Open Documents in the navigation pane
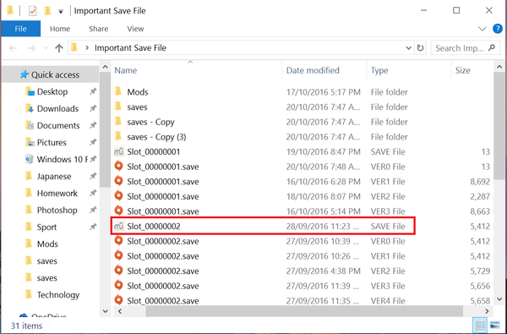This screenshot has height=334, width=507. (x=58, y=125)
